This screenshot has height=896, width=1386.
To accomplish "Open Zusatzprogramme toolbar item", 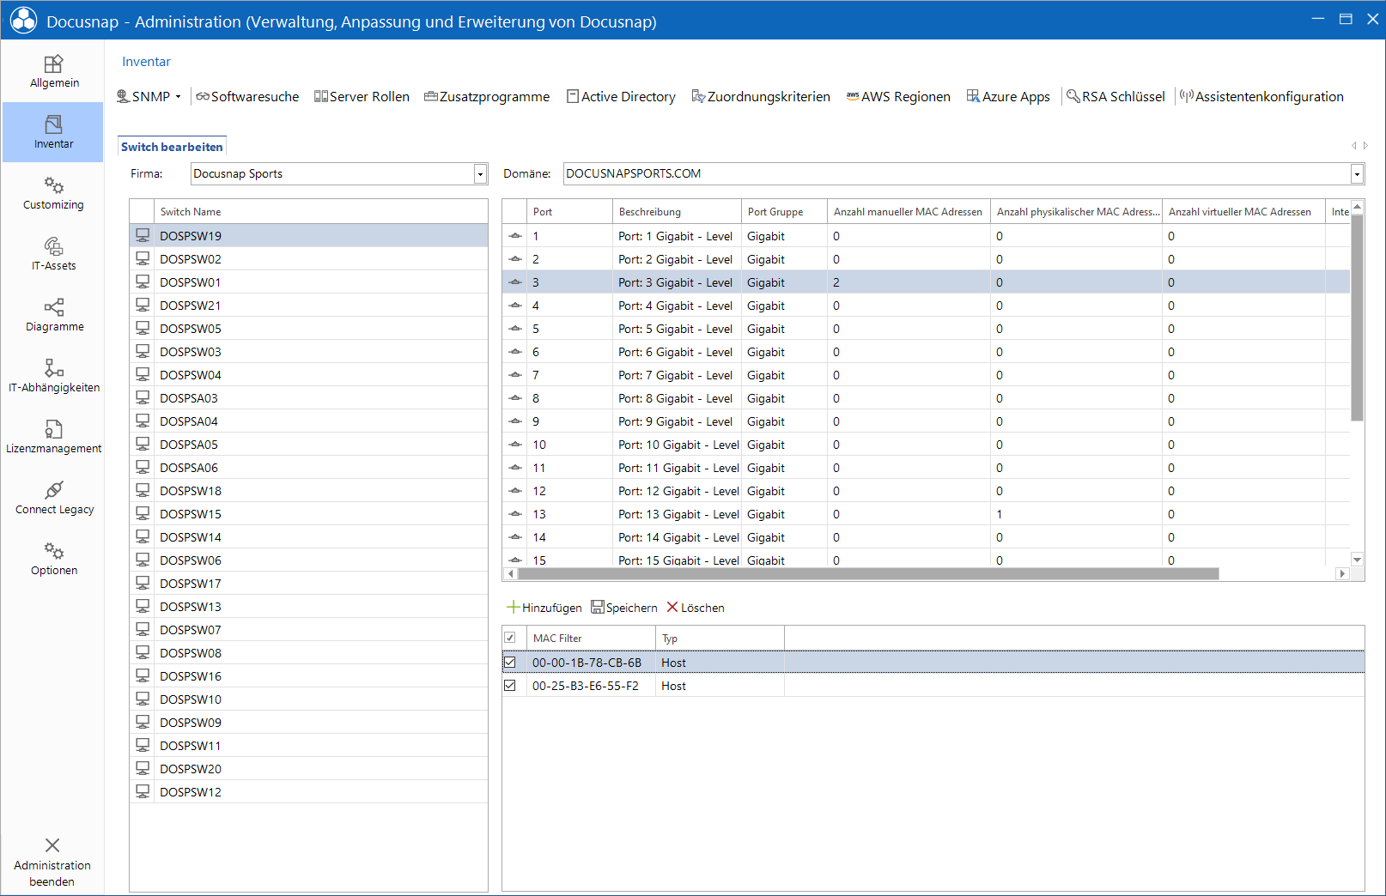I will coord(487,97).
